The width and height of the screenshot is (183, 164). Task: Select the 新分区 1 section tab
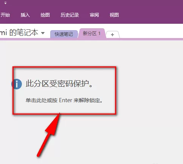click(92, 34)
